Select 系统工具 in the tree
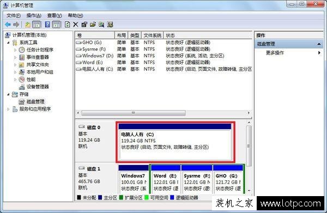 28,42
